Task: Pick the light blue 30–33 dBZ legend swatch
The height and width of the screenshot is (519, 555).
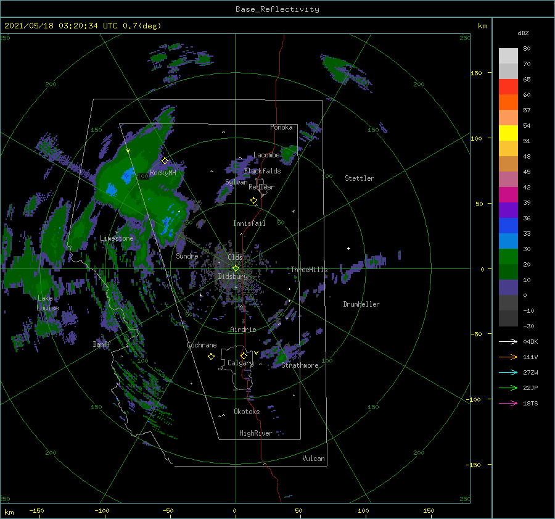Action: pyautogui.click(x=508, y=241)
